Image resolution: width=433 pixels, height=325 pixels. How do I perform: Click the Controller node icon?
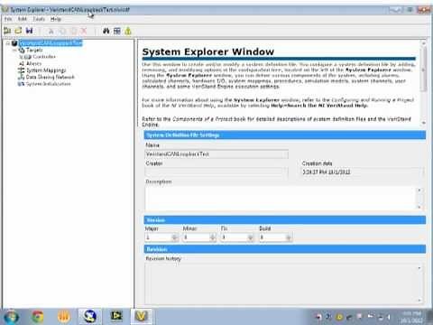click(x=28, y=57)
